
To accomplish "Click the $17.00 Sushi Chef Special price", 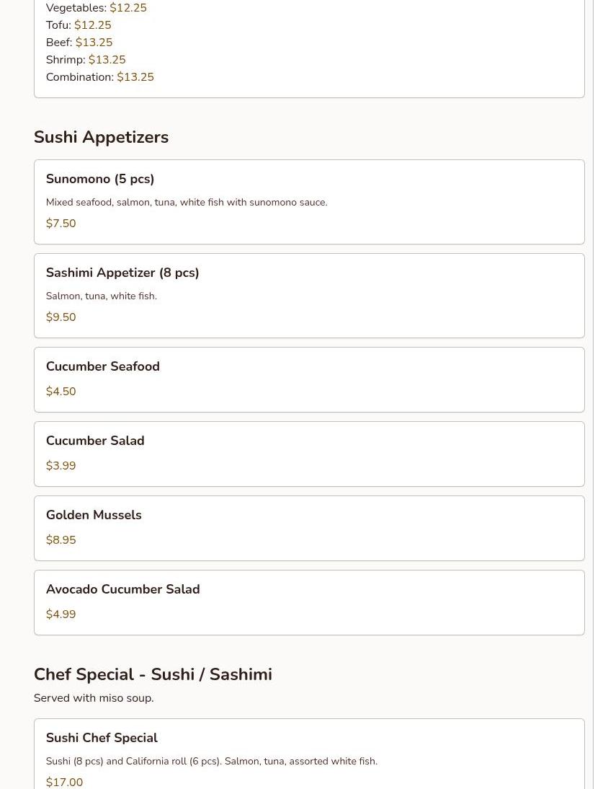I will pos(64,782).
